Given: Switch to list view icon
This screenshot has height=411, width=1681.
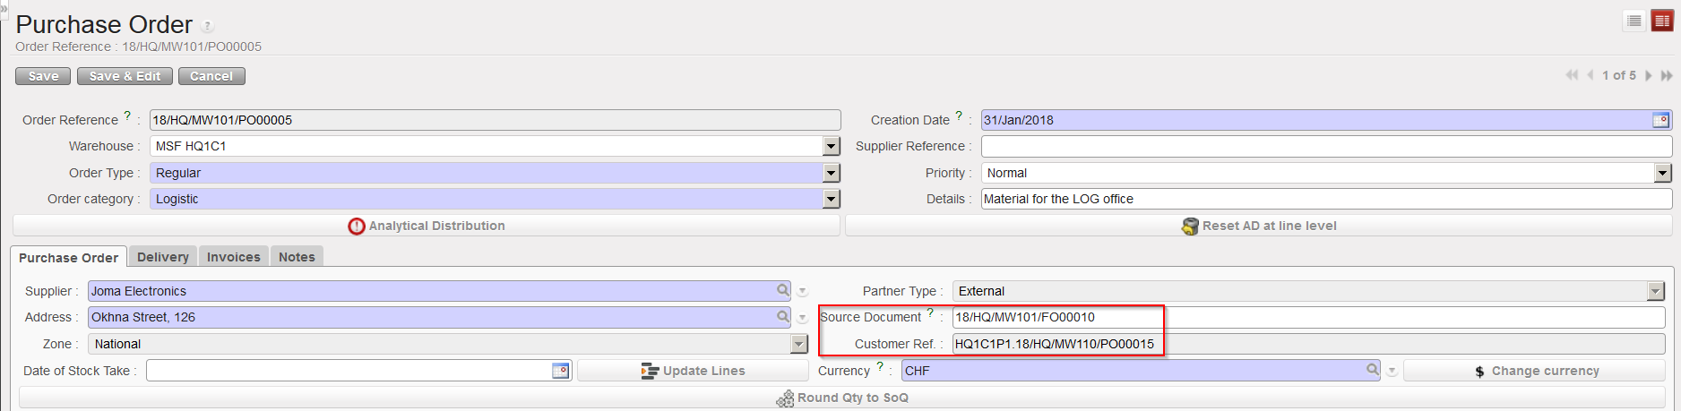Looking at the screenshot, I should tap(1634, 21).
